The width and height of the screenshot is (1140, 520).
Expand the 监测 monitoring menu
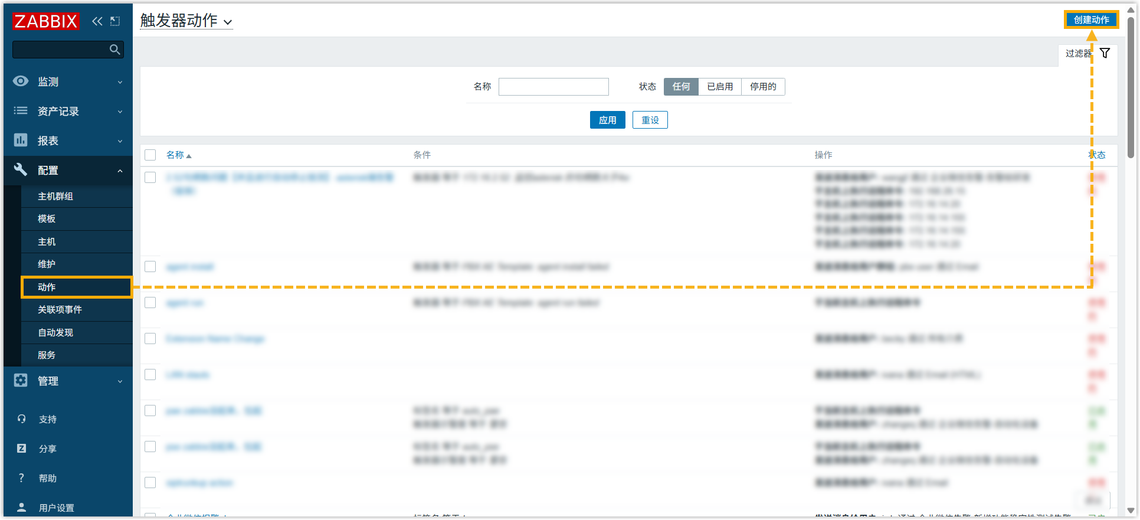pyautogui.click(x=68, y=82)
